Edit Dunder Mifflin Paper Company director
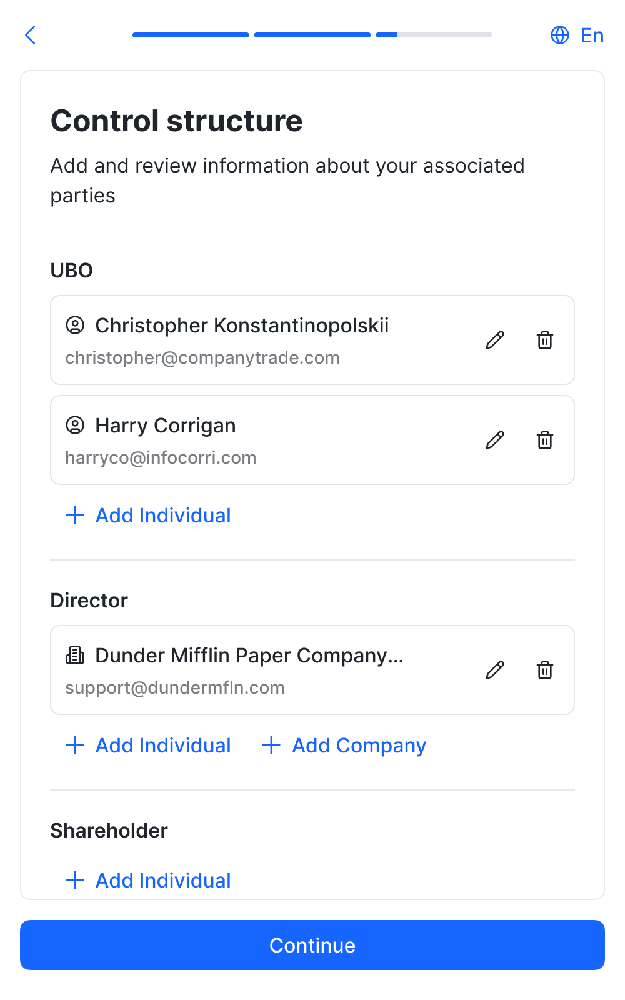Viewport: 625px width, 1000px height. point(495,670)
